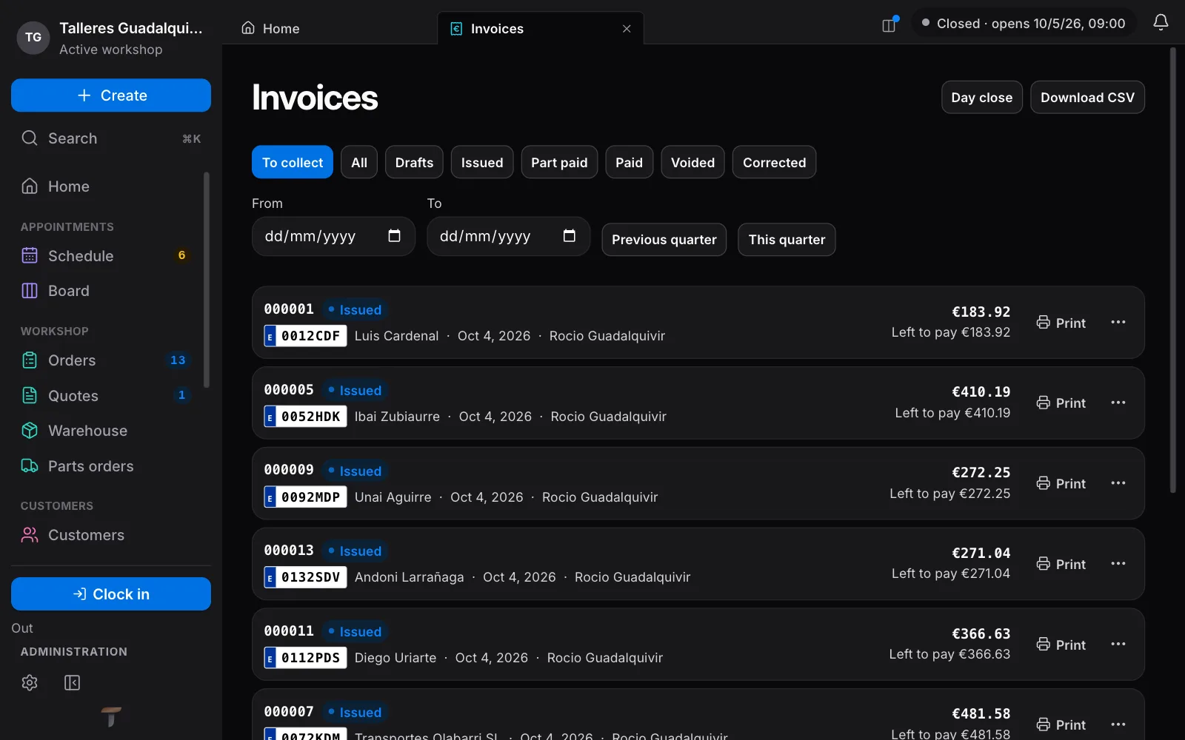1185x740 pixels.
Task: Print invoice 000001
Action: click(1061, 323)
